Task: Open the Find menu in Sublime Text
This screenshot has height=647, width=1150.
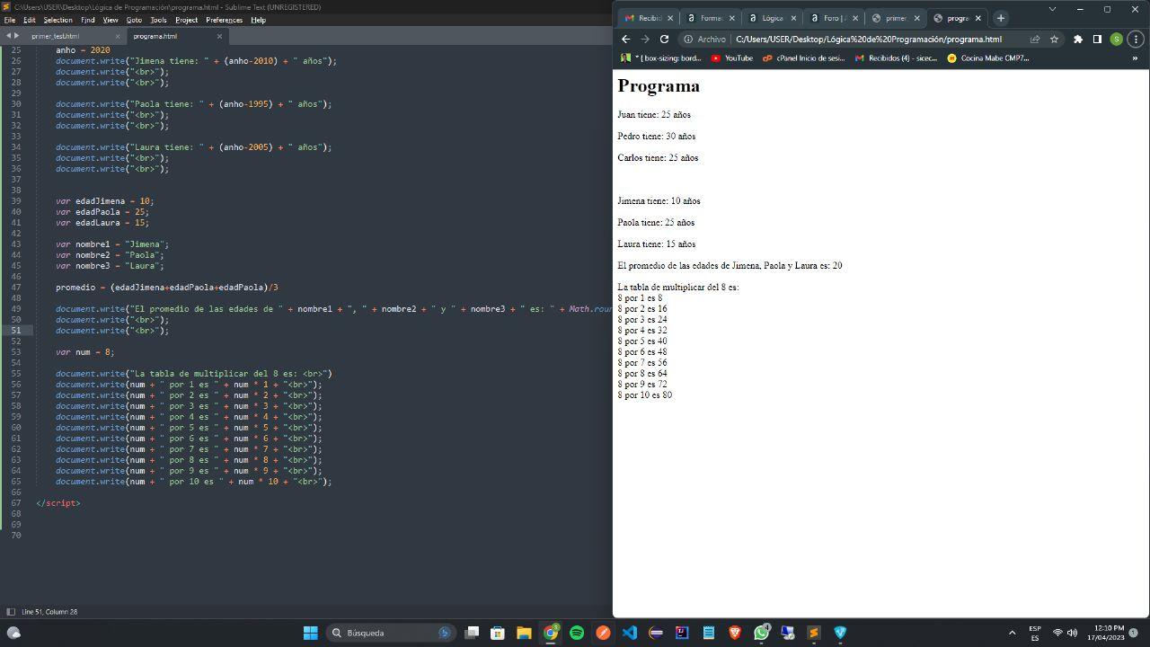Action: (88, 20)
